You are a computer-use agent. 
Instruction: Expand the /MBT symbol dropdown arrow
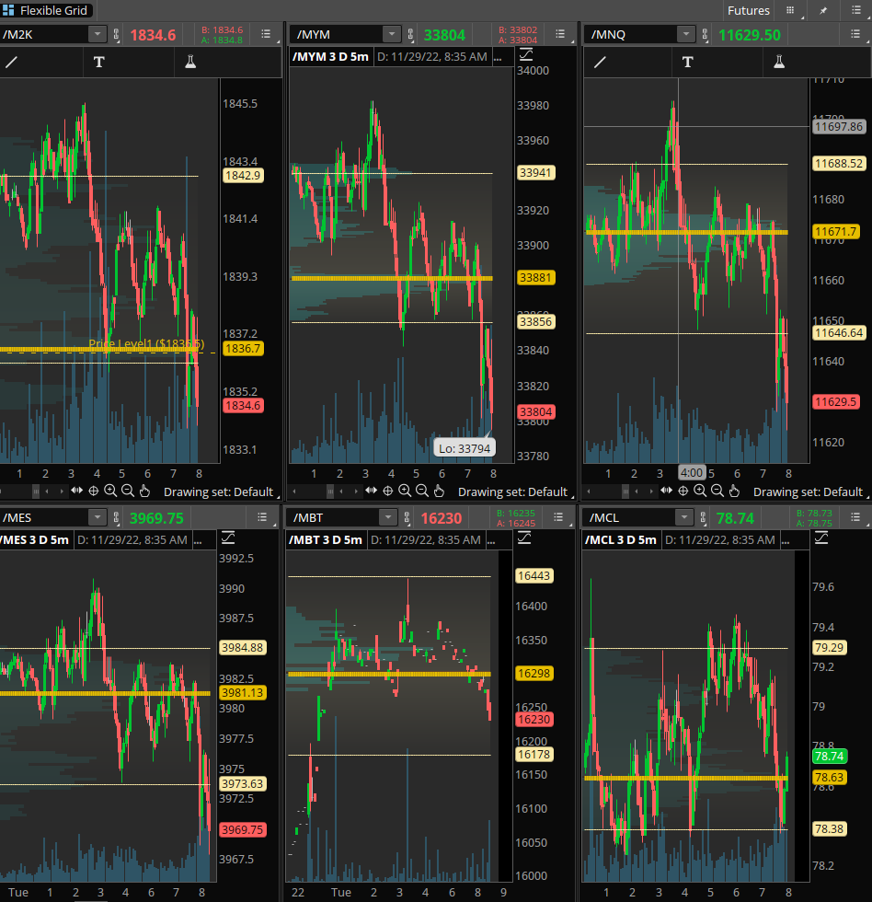click(x=388, y=517)
